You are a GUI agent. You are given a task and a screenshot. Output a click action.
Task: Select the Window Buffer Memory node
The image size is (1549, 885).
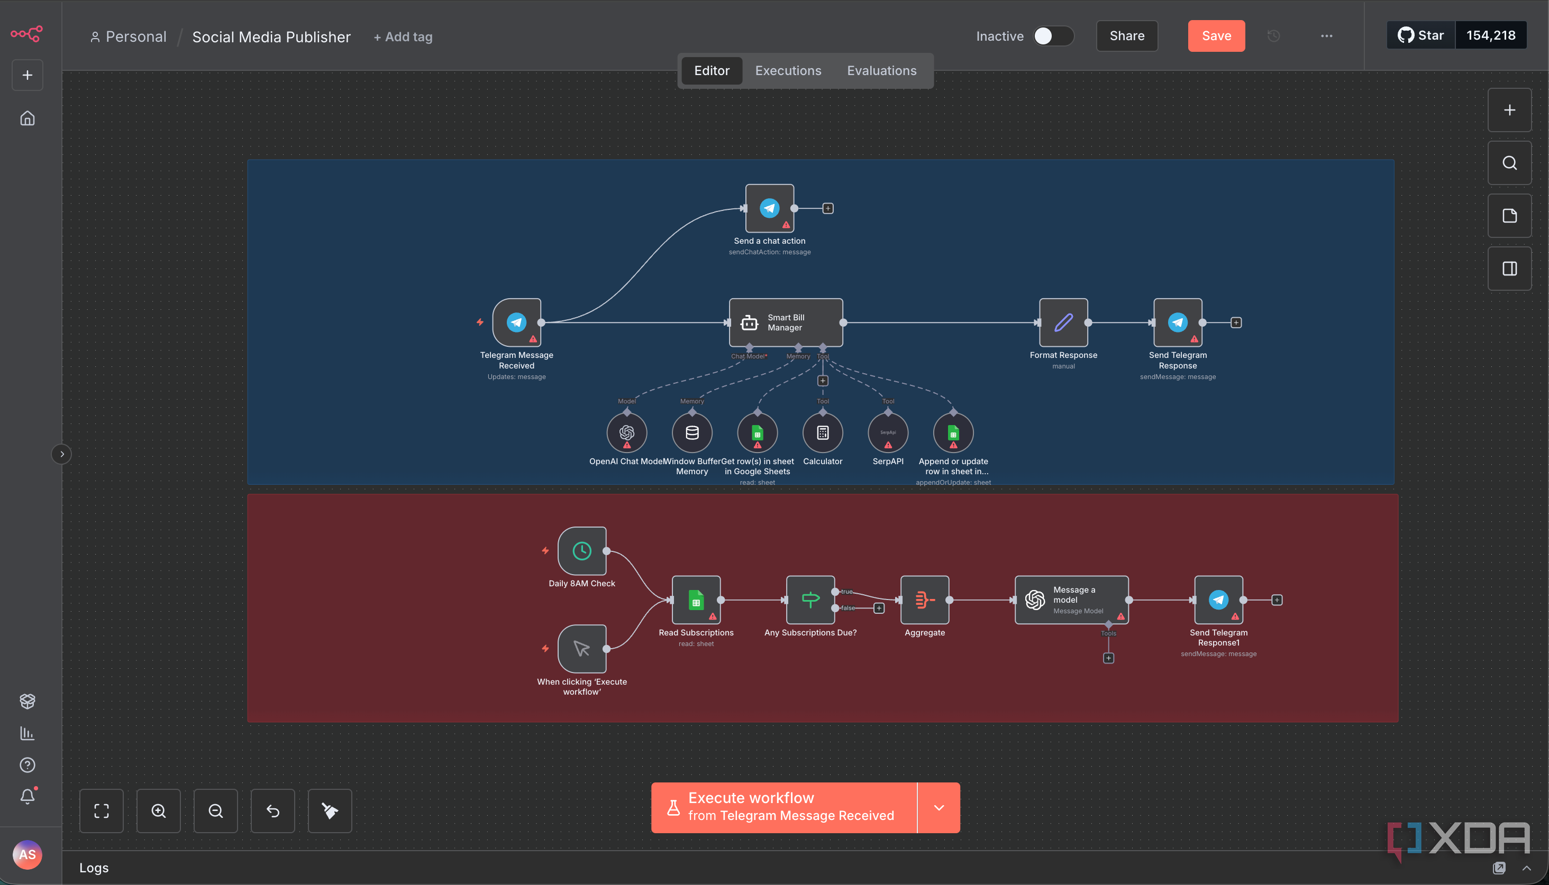692,433
